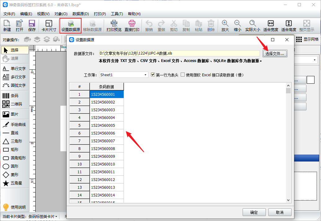
Task: Click the 保存 save icon
Action: [32, 26]
